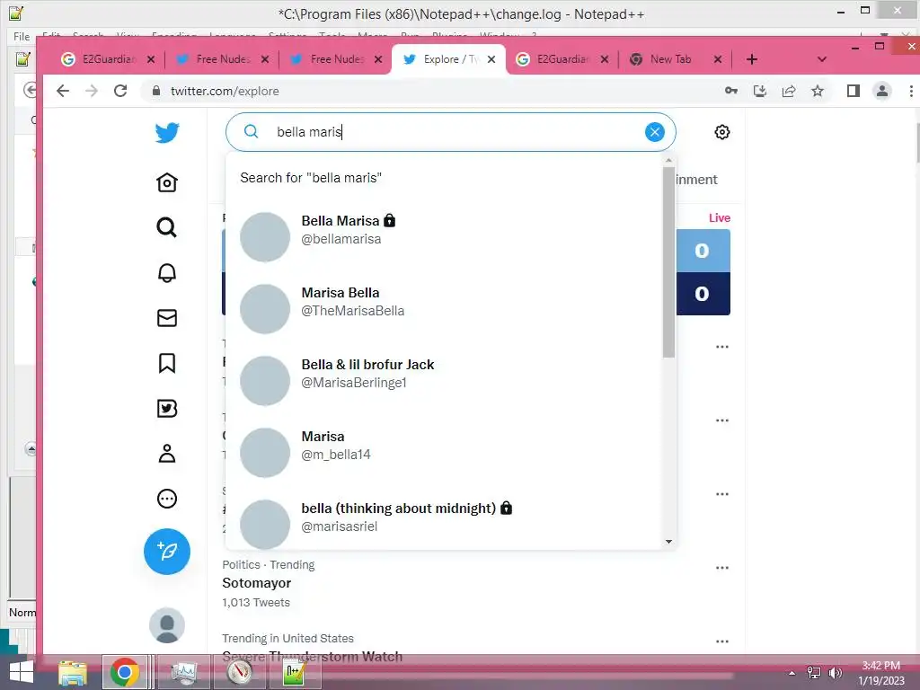Open clock showing 3:42 PM

[x=880, y=672]
